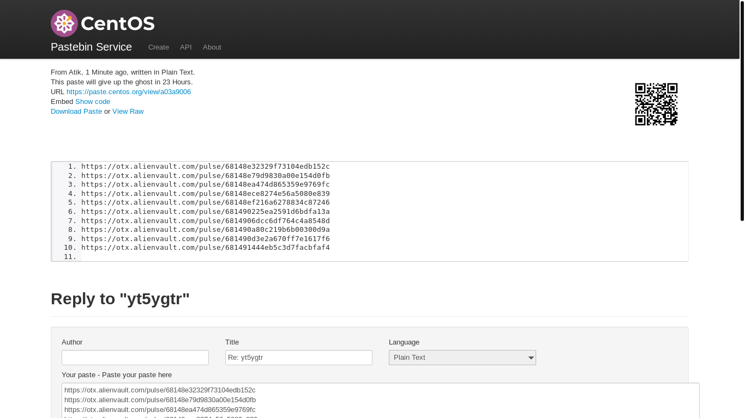
Task: Click the View Raw link
Action: 128,112
